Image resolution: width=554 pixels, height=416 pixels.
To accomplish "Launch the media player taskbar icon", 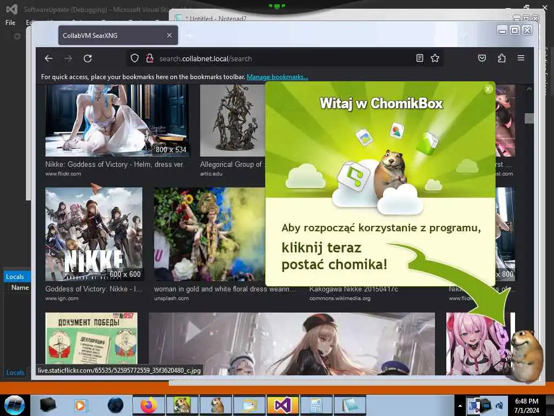I will (x=80, y=405).
